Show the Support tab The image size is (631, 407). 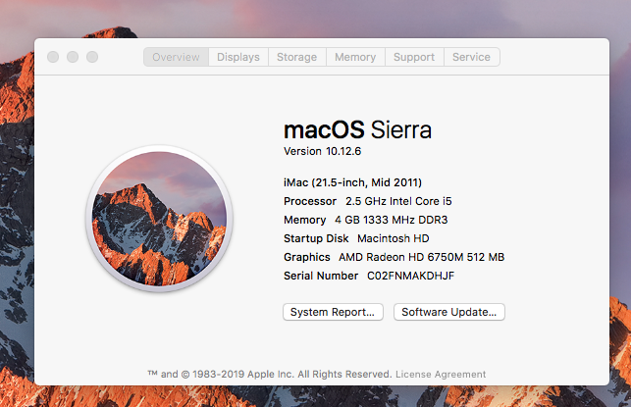(x=414, y=57)
